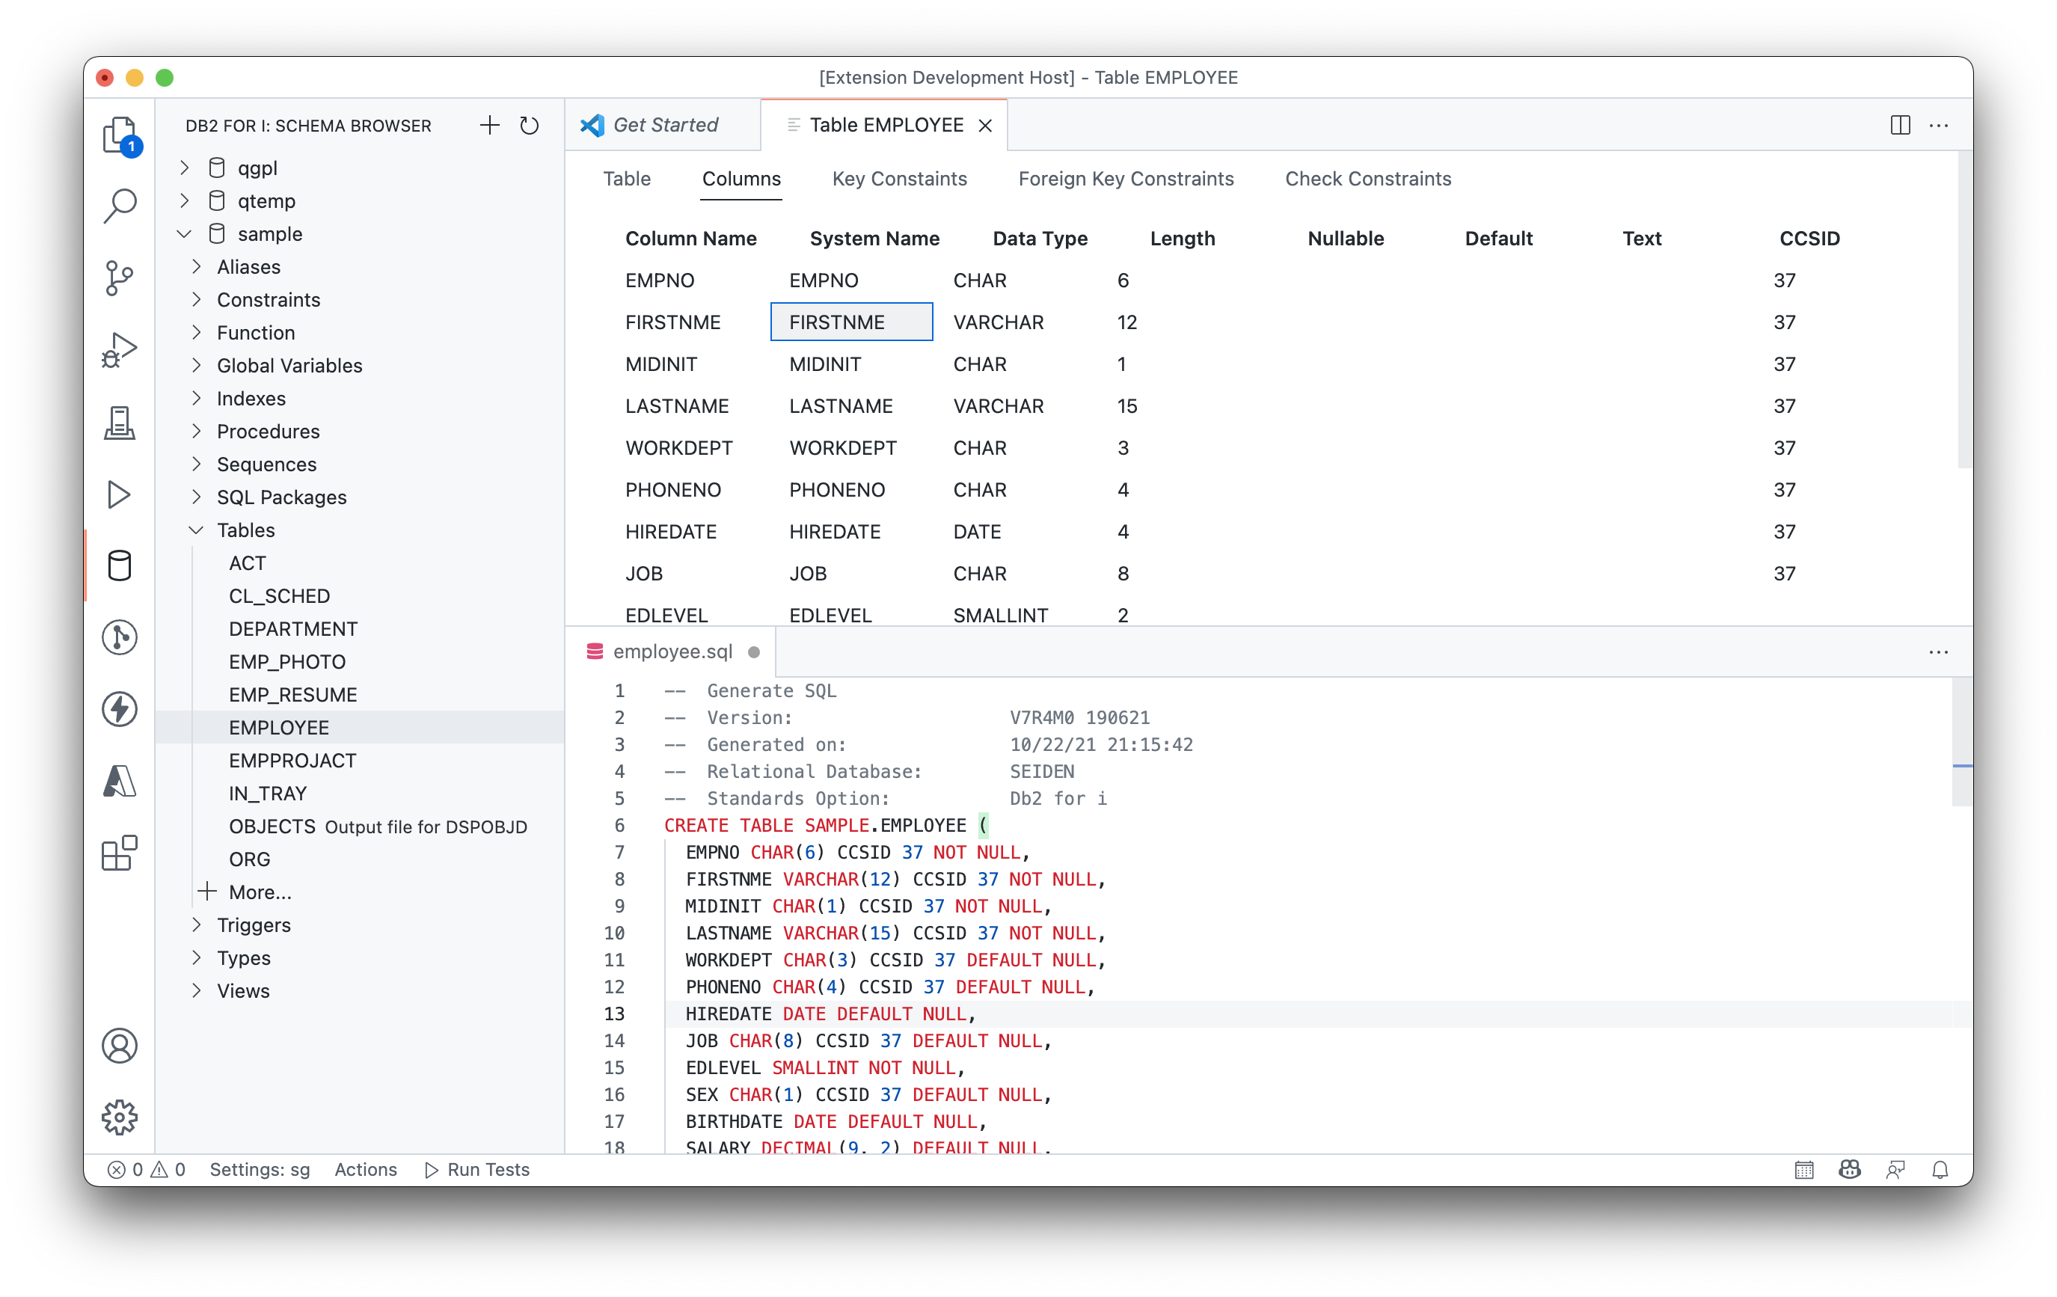The image size is (2057, 1297).
Task: Open the Manage settings gear icon
Action: point(120,1117)
